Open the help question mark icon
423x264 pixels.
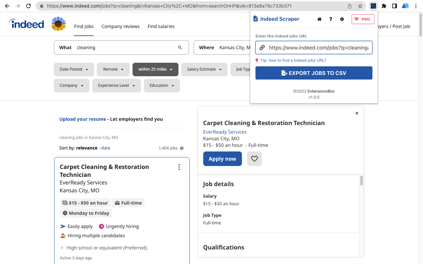pos(330,19)
